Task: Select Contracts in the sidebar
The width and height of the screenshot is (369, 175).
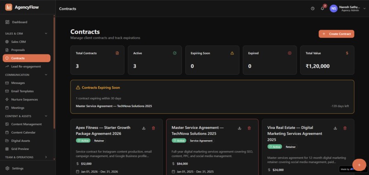Action: [x=27, y=58]
